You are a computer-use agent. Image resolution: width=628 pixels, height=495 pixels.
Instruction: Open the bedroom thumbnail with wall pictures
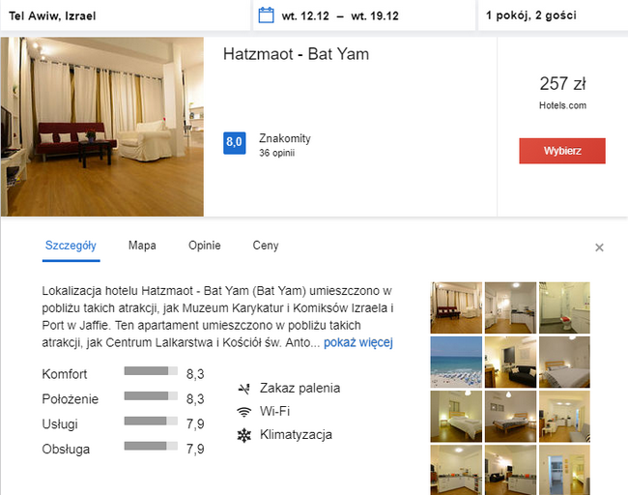click(510, 417)
